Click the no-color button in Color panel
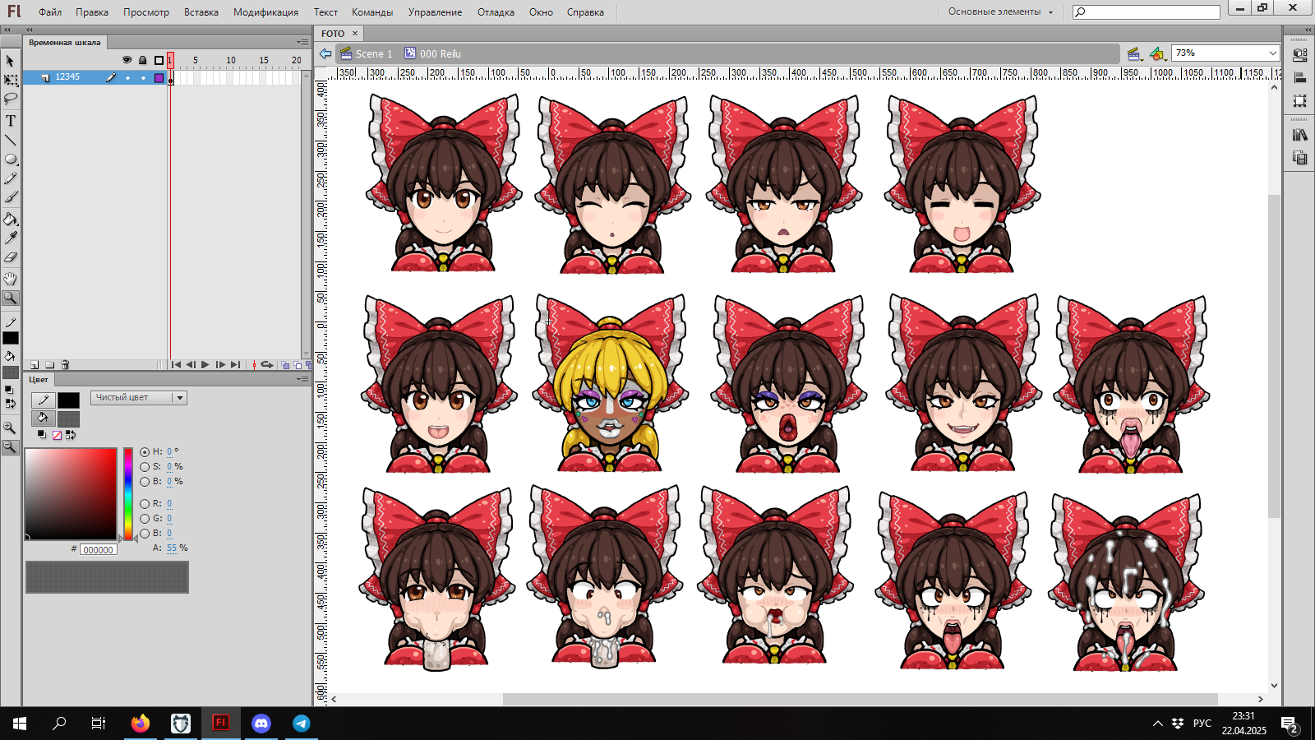This screenshot has width=1315, height=740. pyautogui.click(x=57, y=435)
